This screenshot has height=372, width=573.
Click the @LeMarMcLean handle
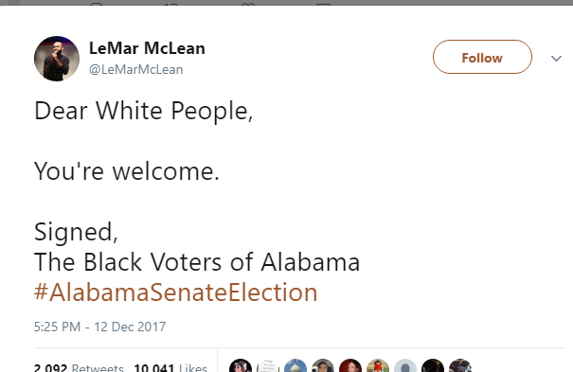tap(136, 69)
